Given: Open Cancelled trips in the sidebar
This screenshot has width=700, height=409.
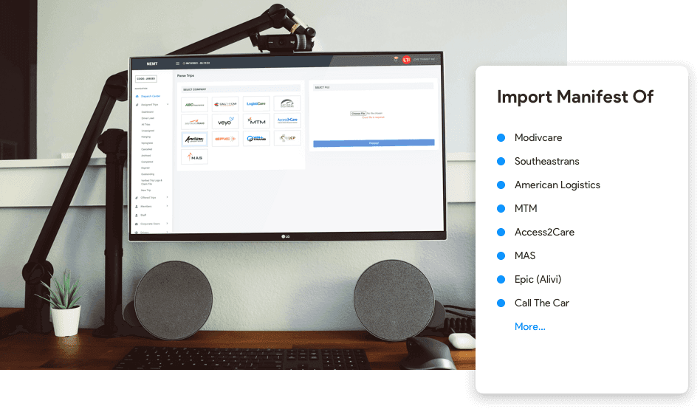Looking at the screenshot, I should [x=146, y=149].
